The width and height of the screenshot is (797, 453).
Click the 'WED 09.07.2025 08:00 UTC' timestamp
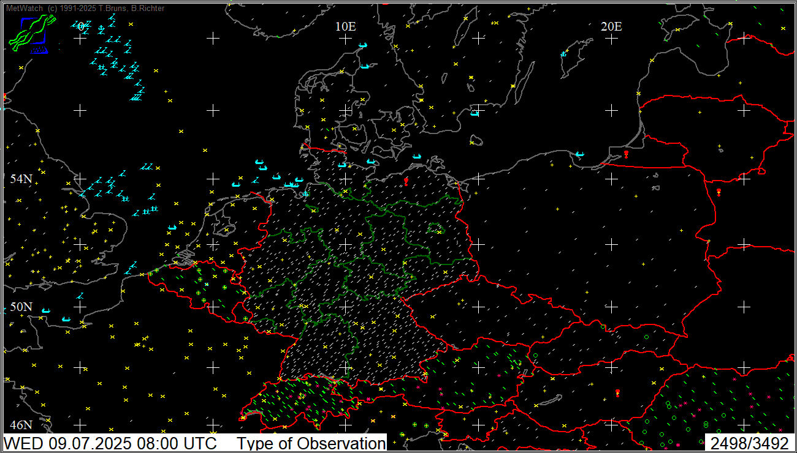[111, 443]
